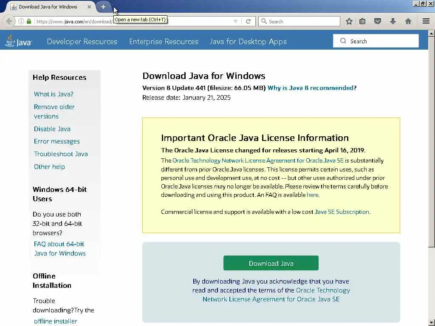Restore down the browser window
Image resolution: width=435 pixels, height=326 pixels.
coord(423,4)
